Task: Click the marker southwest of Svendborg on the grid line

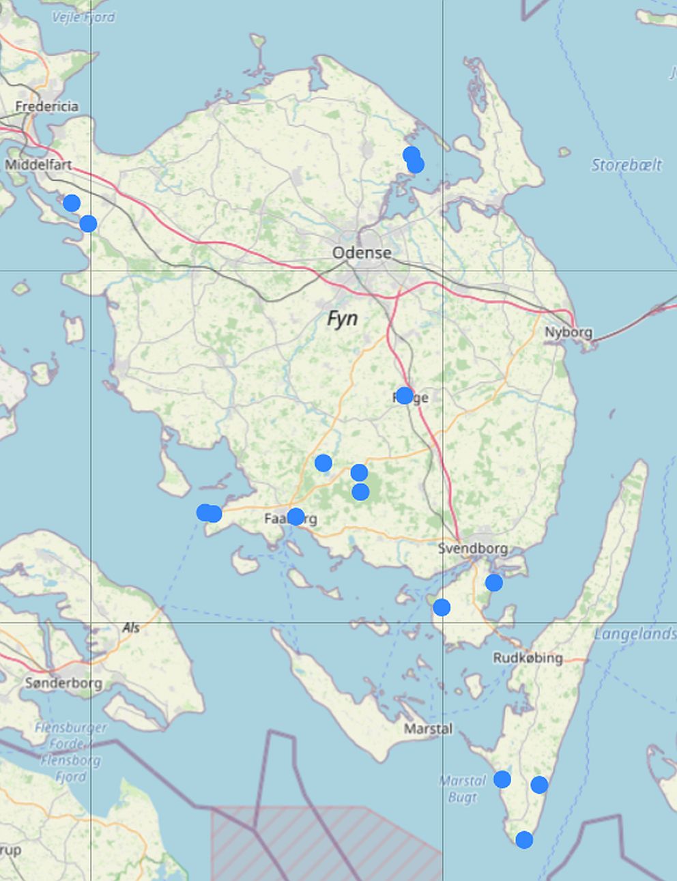Action: click(442, 607)
